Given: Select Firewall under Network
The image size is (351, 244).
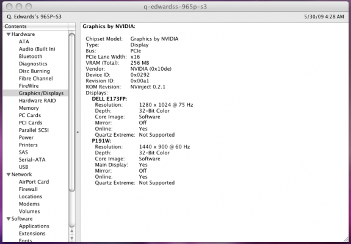Looking at the screenshot, I should (28, 189).
